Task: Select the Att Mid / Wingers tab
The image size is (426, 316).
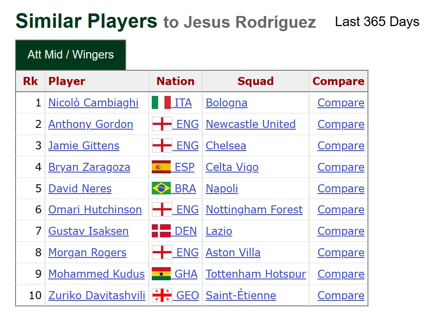Action: pyautogui.click(x=71, y=55)
